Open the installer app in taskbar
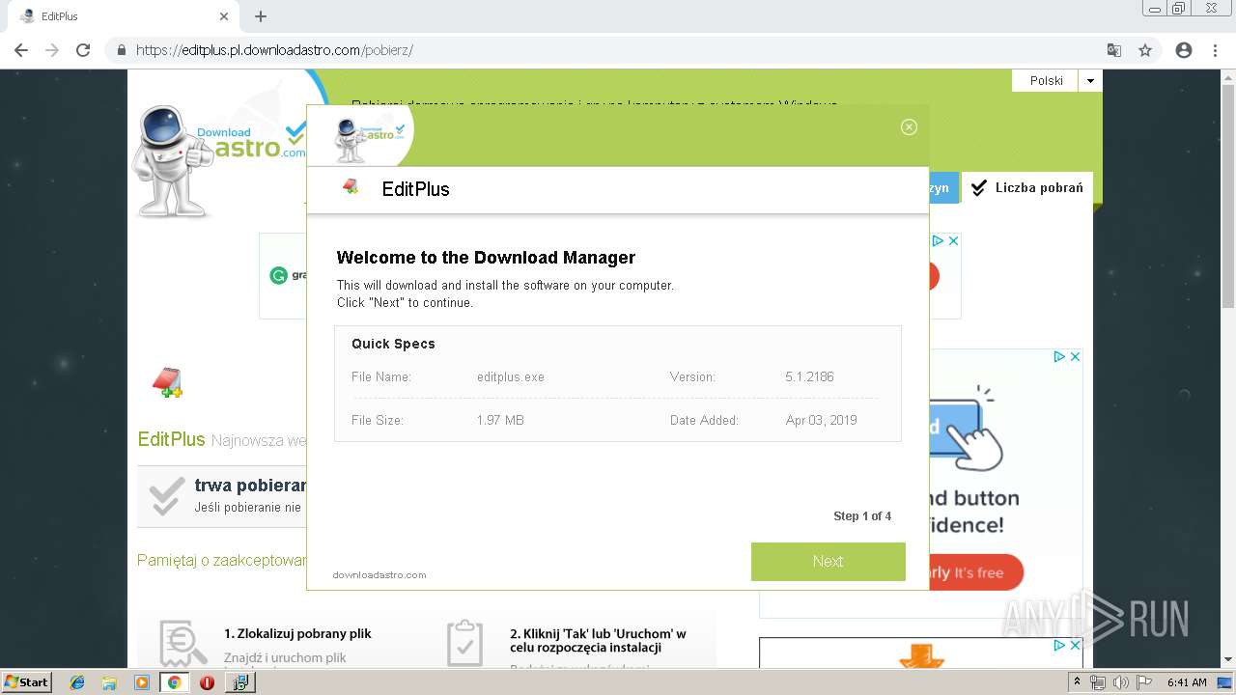The image size is (1236, 695). click(239, 682)
